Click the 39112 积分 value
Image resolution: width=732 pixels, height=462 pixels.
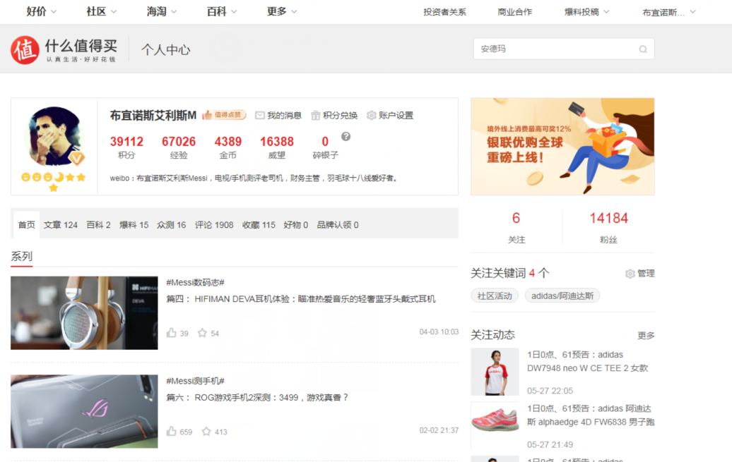click(126, 141)
